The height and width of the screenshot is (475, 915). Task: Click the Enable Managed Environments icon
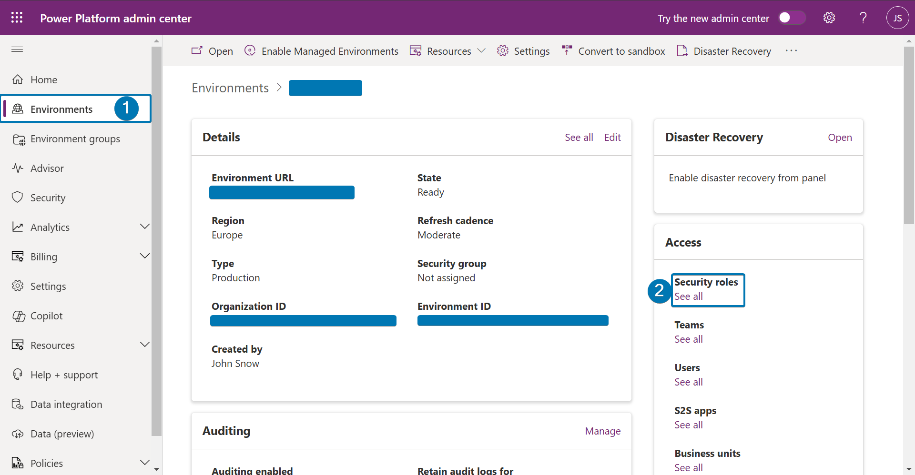pos(250,50)
